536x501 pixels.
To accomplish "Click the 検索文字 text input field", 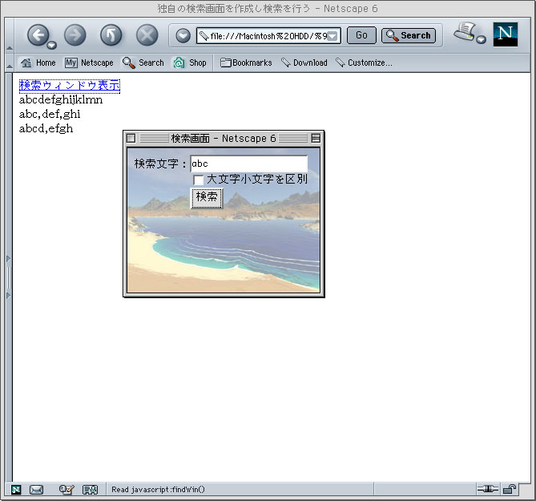I will coord(249,164).
